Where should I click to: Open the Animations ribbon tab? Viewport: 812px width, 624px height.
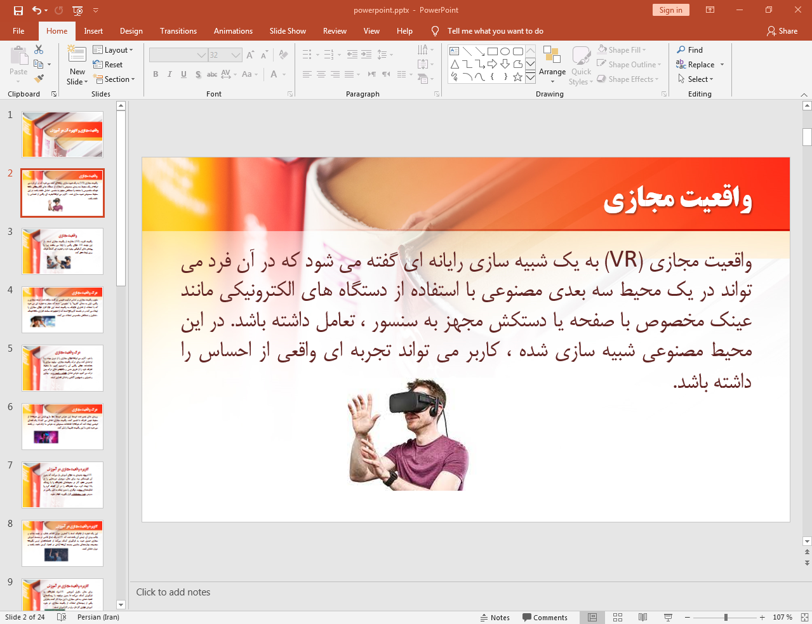point(233,31)
